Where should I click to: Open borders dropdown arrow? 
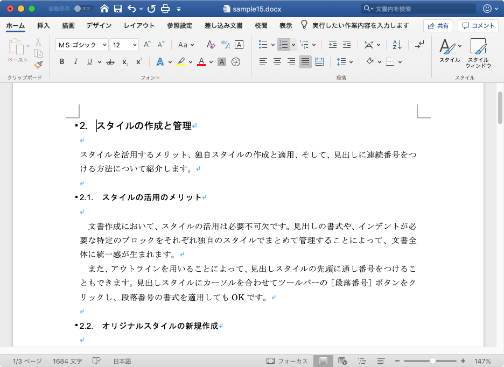(x=400, y=62)
